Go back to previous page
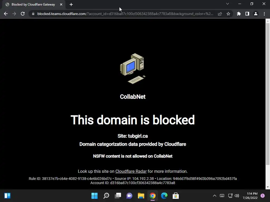Screen dimensions: 270x202 (6, 14)
